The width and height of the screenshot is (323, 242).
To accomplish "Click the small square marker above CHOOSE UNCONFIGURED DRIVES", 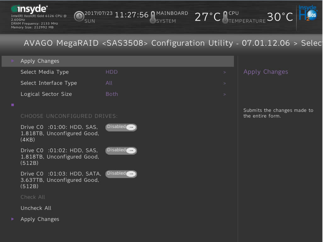I will click(13, 105).
